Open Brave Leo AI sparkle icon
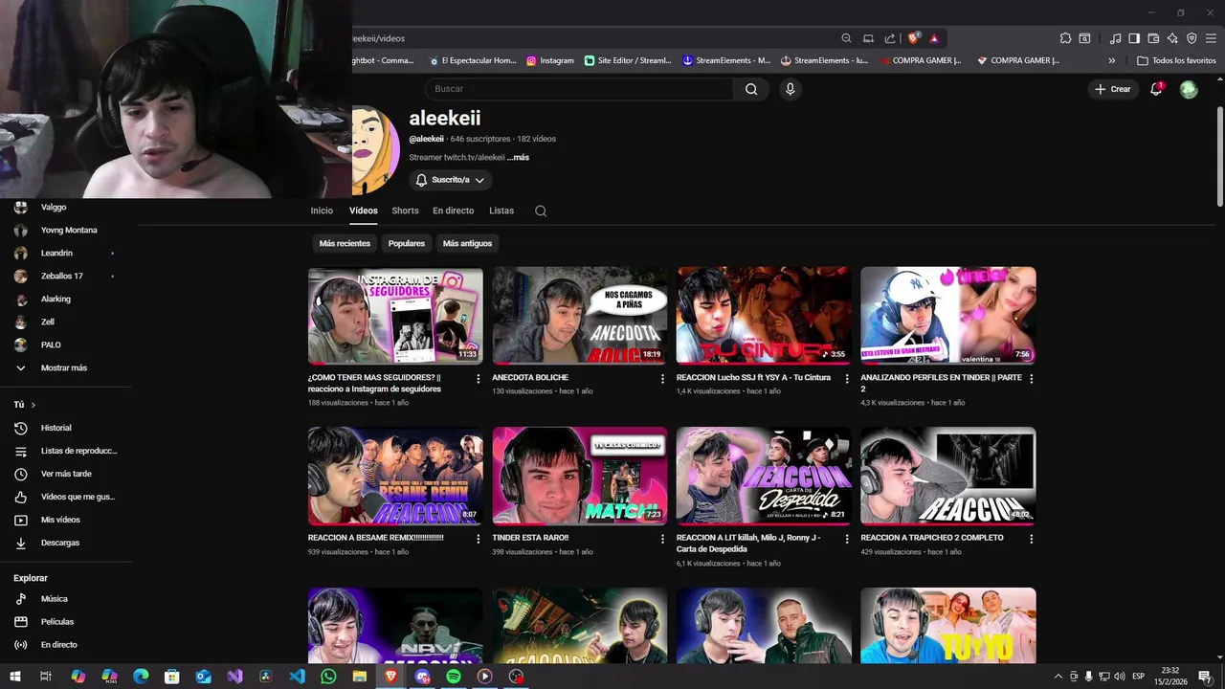Screen dimensions: 1225x689 point(1172,38)
